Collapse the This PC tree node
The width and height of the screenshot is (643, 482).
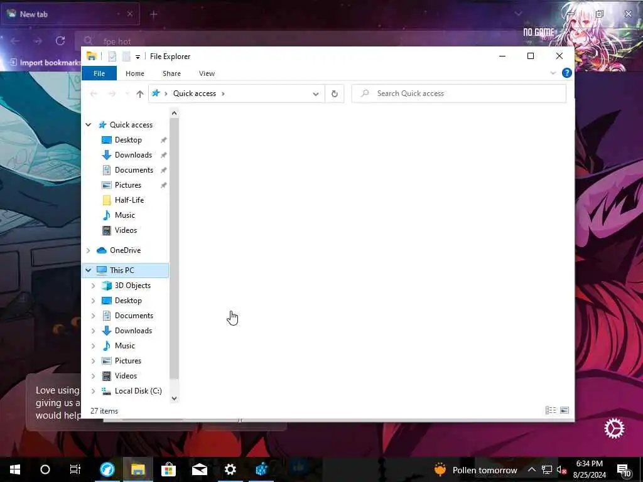[88, 270]
